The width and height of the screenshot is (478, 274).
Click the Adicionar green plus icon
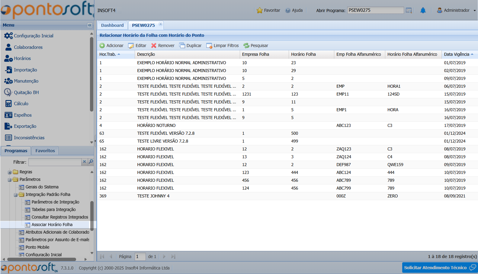(x=102, y=46)
